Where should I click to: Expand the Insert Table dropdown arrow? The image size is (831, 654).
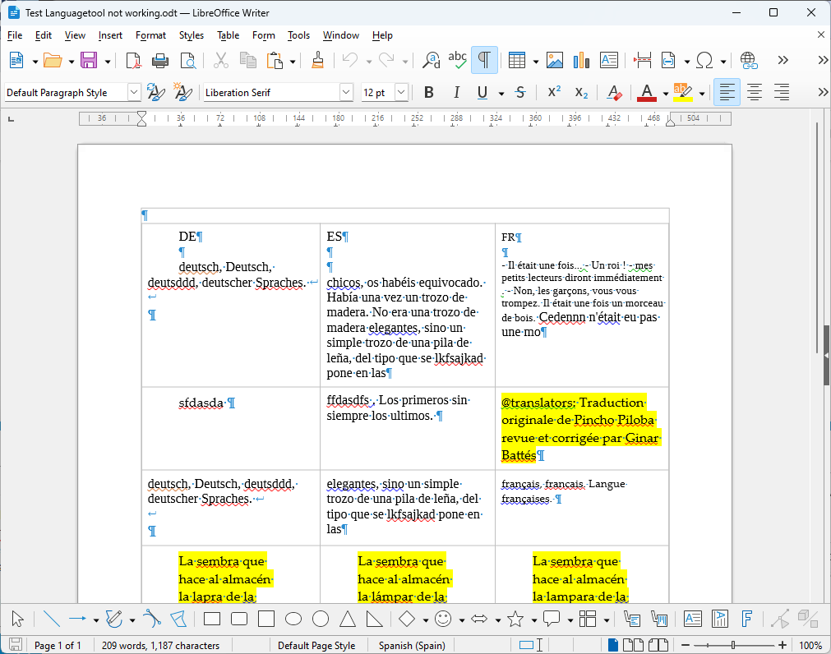coord(535,62)
